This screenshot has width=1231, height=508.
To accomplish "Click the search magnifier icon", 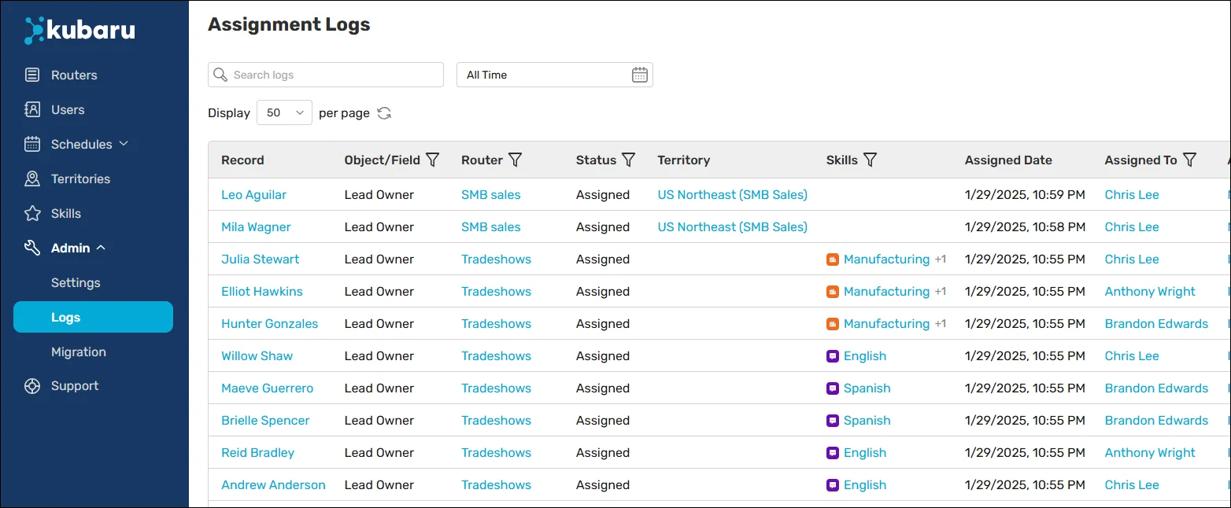I will [x=221, y=75].
